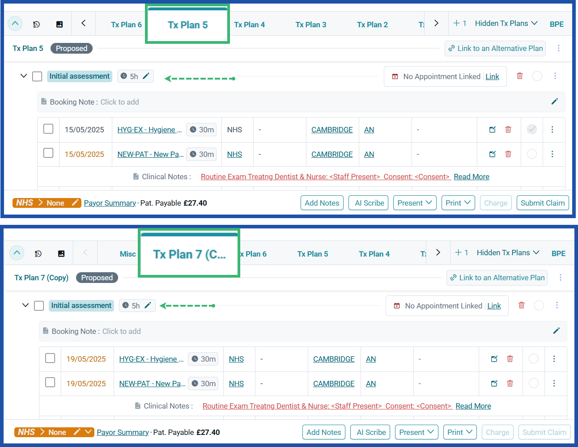Viewport: 578px width, 447px height.
Task: Delete the NEW-PAT row using trash icon
Action: pos(508,154)
